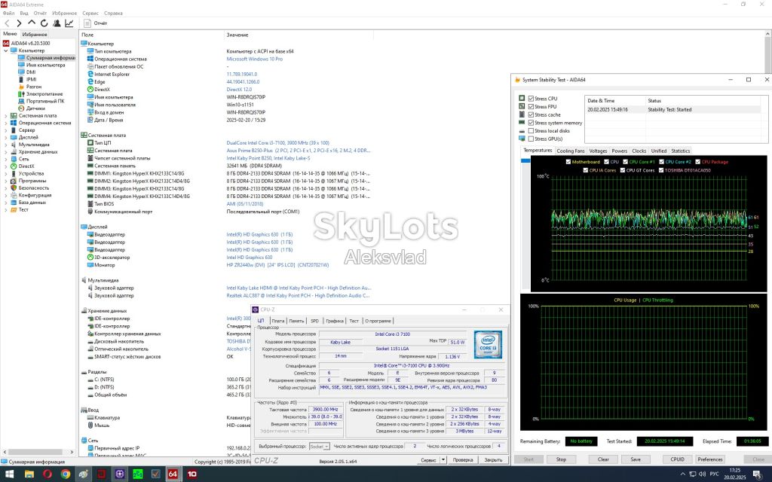772x482 pixels.
Task: Click the Microsoft Windows 10 Pro link
Action: tap(255, 59)
